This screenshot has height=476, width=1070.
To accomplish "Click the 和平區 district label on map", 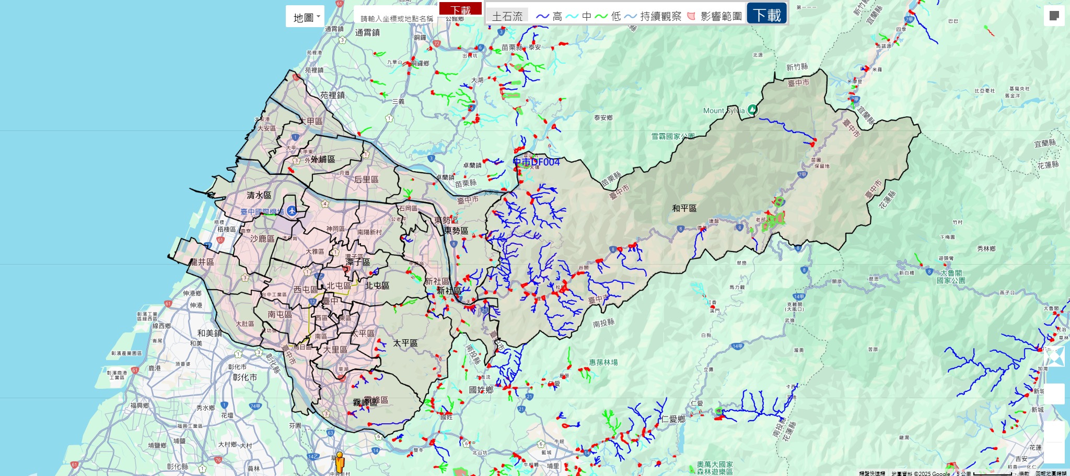I will (x=684, y=208).
